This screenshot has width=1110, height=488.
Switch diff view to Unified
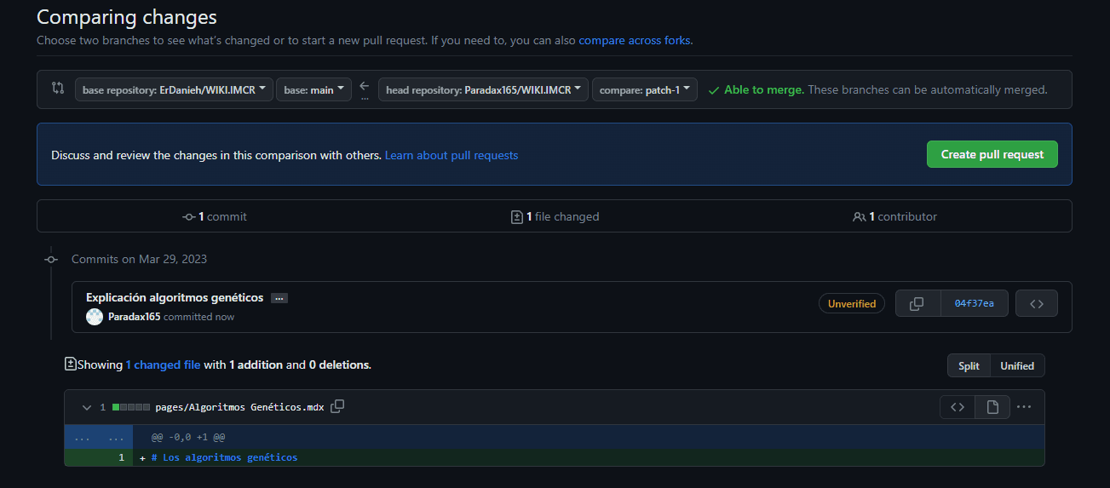coord(1017,365)
